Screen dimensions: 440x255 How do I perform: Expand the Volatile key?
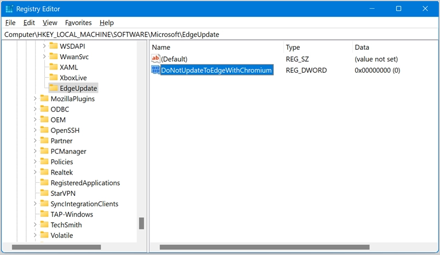tap(35, 235)
